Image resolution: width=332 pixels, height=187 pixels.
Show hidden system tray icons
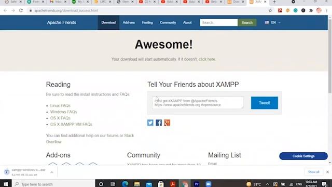pos(268,184)
